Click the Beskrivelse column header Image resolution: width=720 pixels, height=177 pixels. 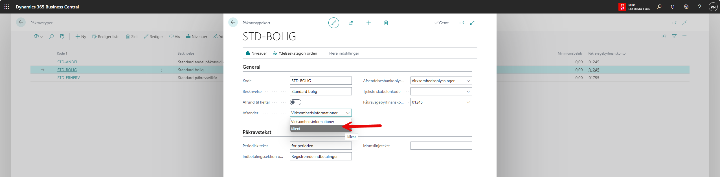(x=186, y=53)
